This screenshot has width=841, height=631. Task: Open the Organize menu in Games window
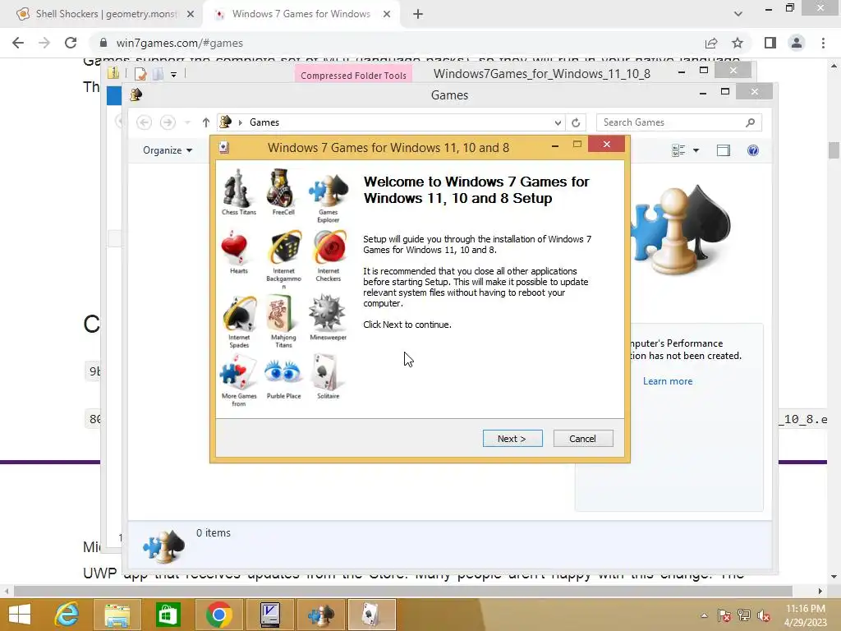(x=168, y=150)
